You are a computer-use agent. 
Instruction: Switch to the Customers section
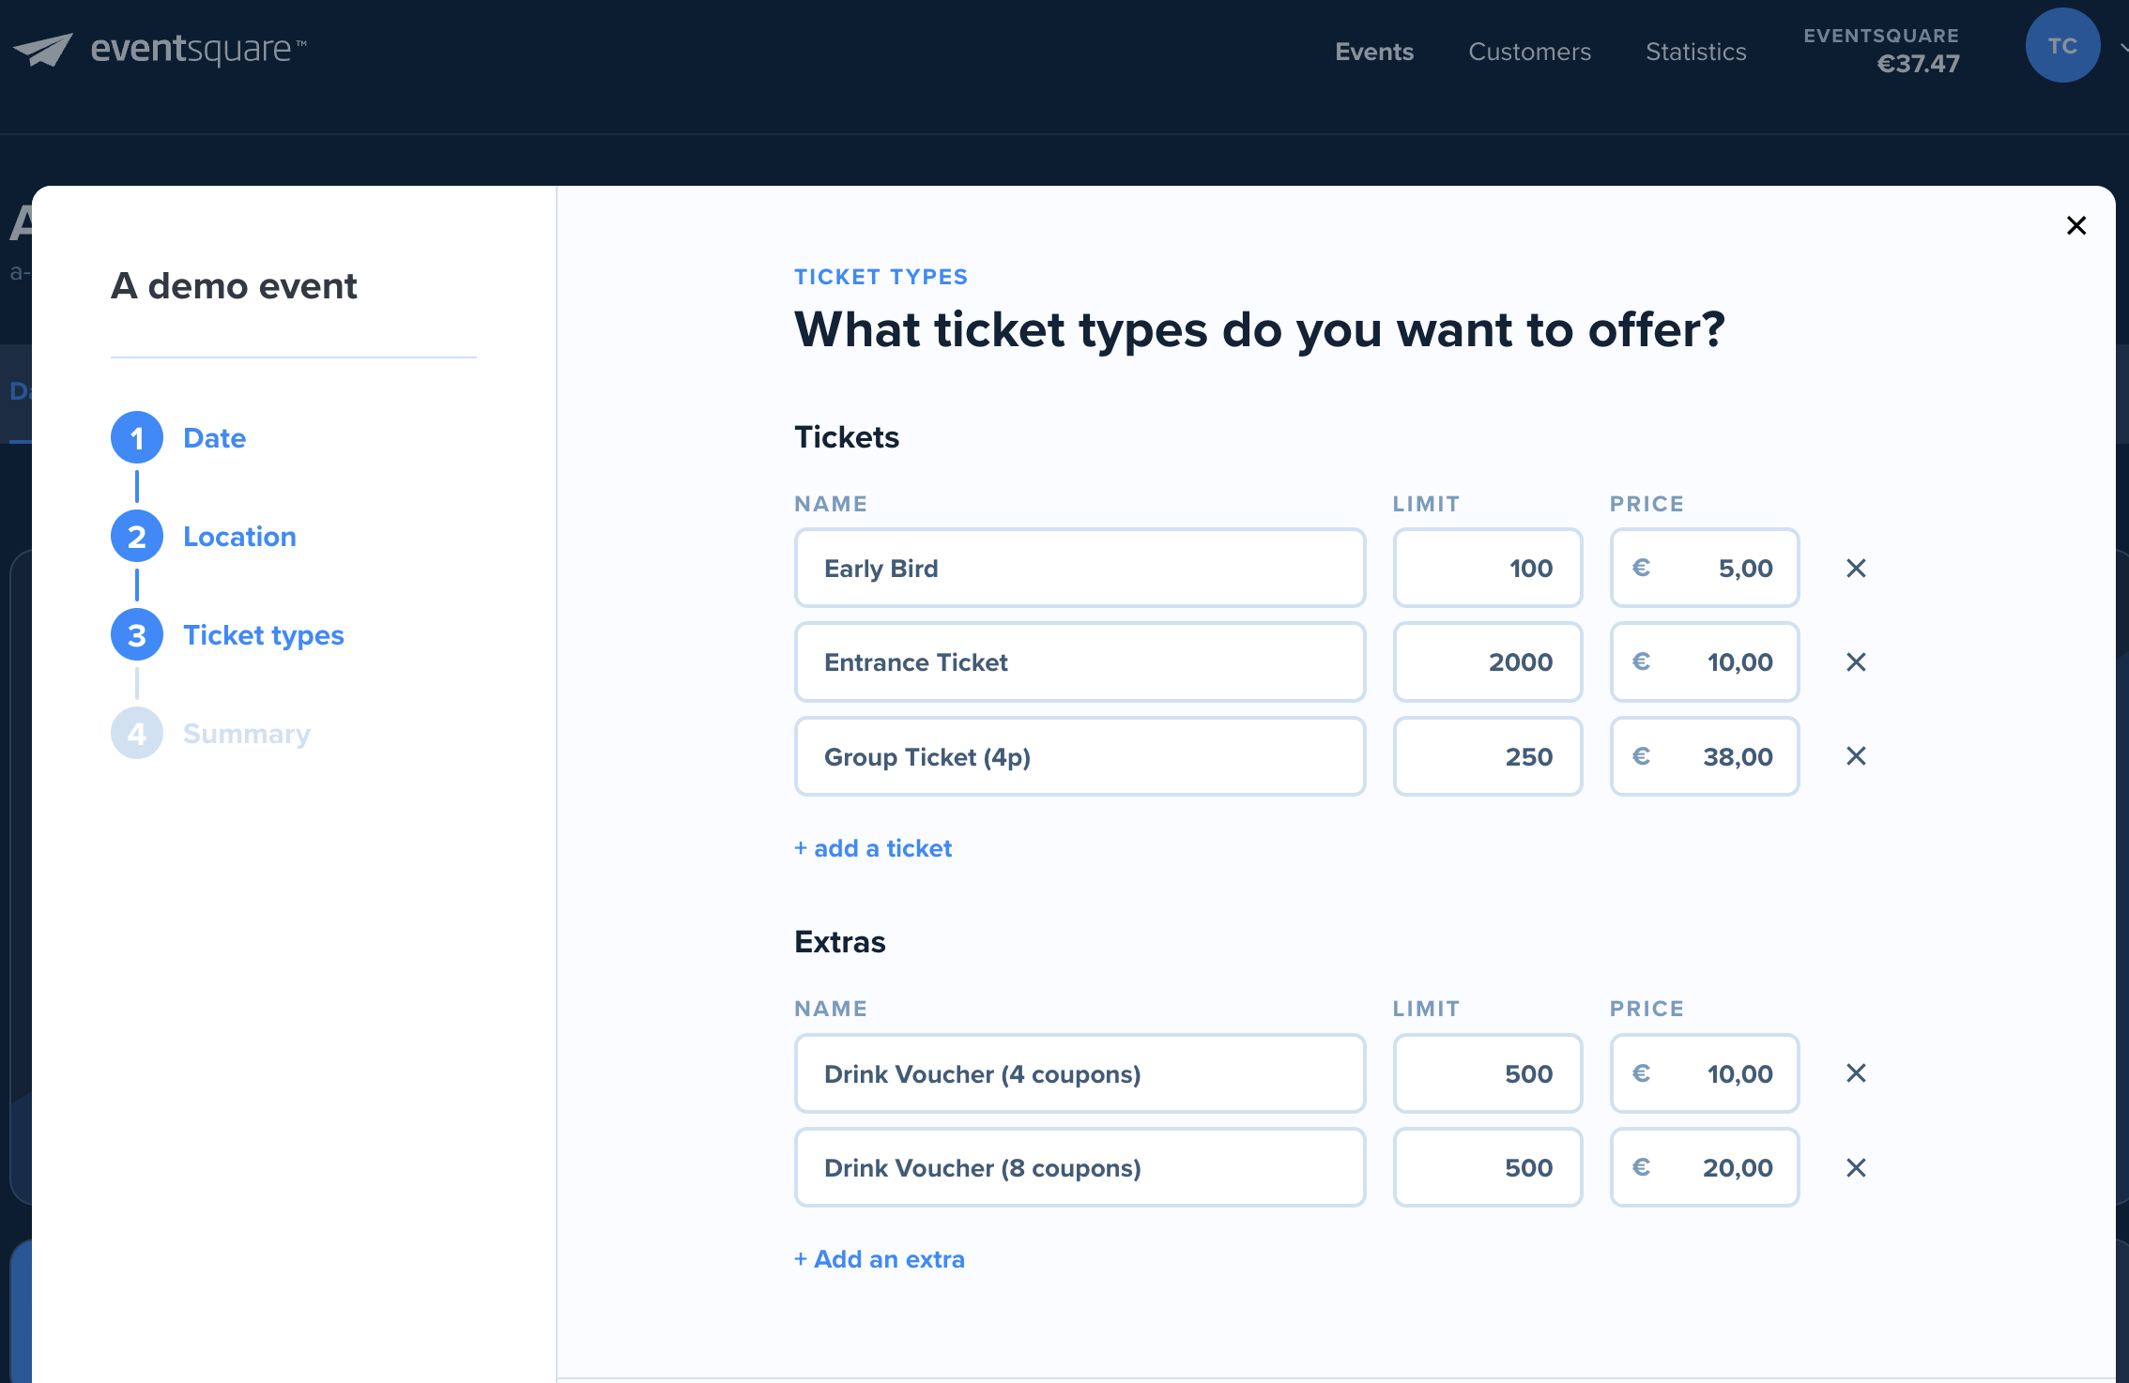tap(1529, 53)
